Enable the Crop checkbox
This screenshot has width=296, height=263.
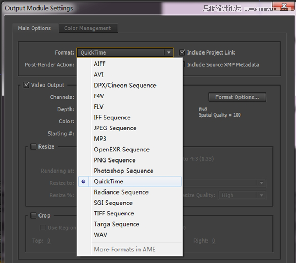click(34, 215)
